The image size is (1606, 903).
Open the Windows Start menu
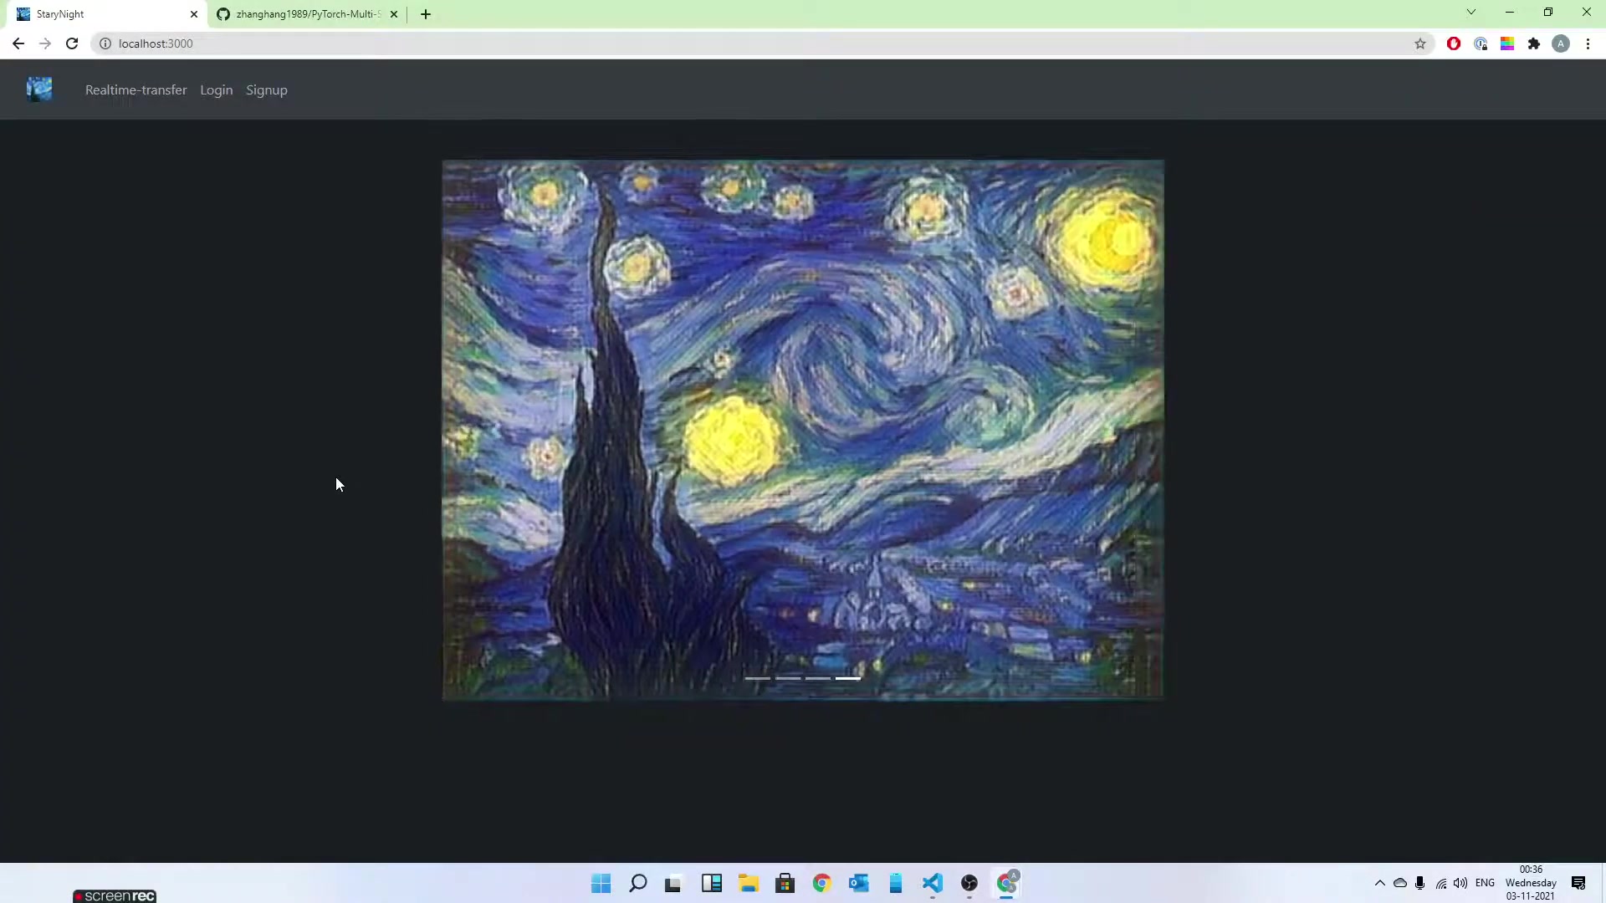(601, 884)
